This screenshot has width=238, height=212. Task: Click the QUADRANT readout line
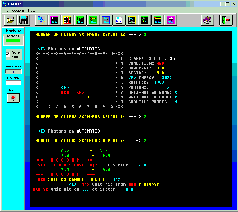pyautogui.click(x=146, y=68)
